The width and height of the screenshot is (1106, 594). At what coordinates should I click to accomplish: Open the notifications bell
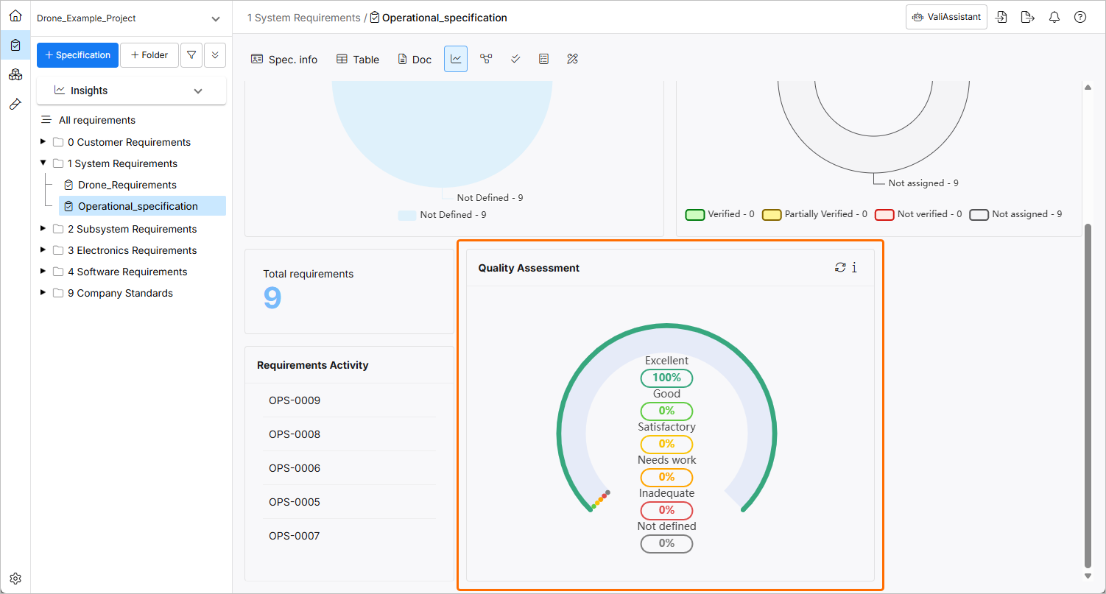(x=1054, y=17)
